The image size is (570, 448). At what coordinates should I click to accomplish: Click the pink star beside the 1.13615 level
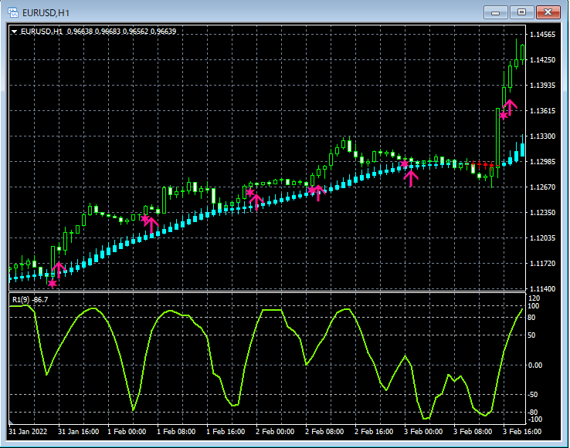[x=504, y=116]
